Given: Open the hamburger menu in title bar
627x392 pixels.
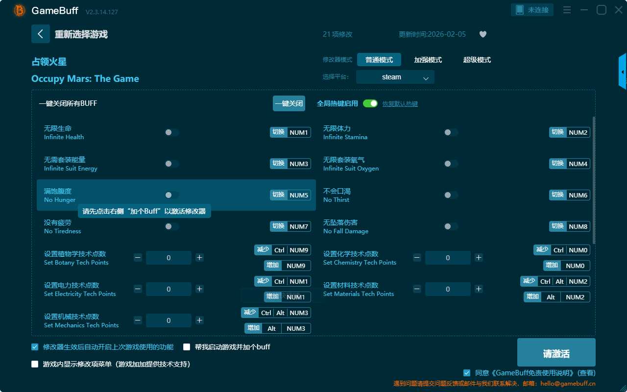Looking at the screenshot, I should pos(567,10).
